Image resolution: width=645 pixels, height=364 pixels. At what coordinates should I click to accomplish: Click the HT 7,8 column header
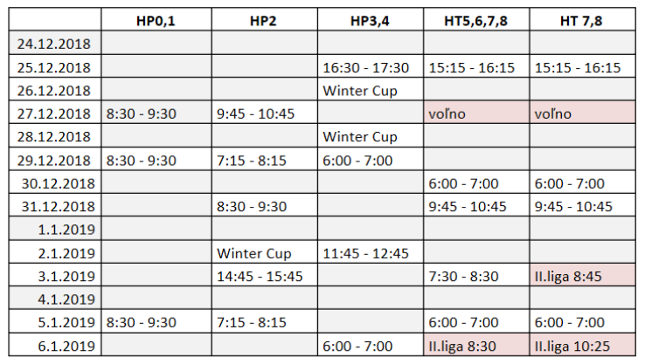pyautogui.click(x=582, y=20)
